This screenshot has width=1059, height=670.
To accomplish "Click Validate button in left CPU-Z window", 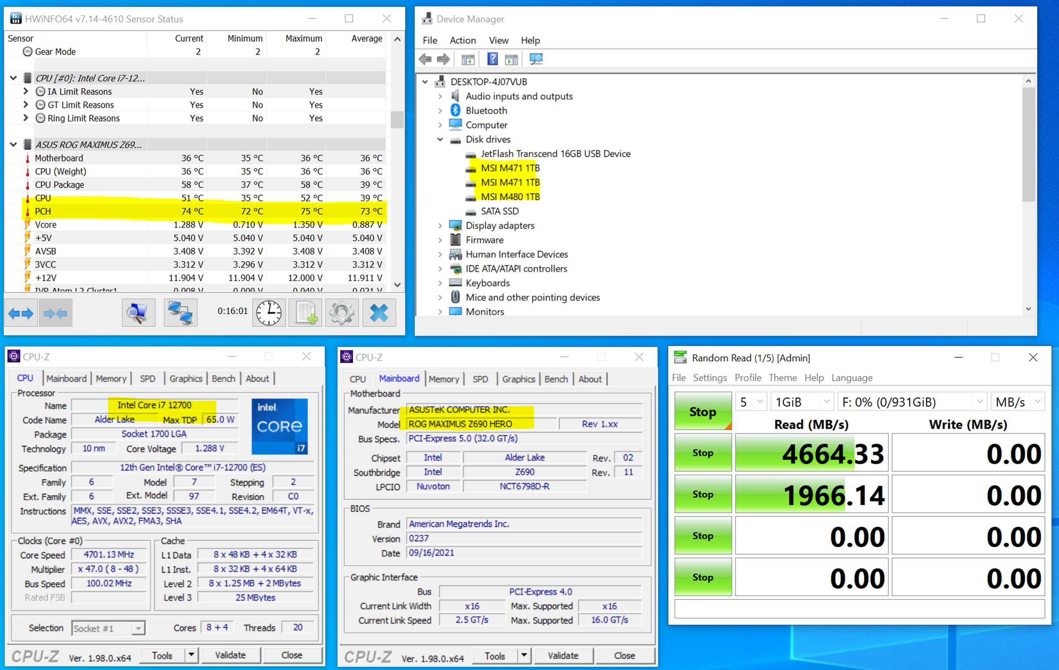I will pyautogui.click(x=230, y=655).
